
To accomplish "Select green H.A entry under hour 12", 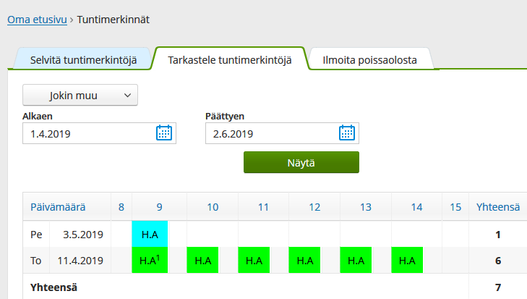I will pyautogui.click(x=304, y=260).
